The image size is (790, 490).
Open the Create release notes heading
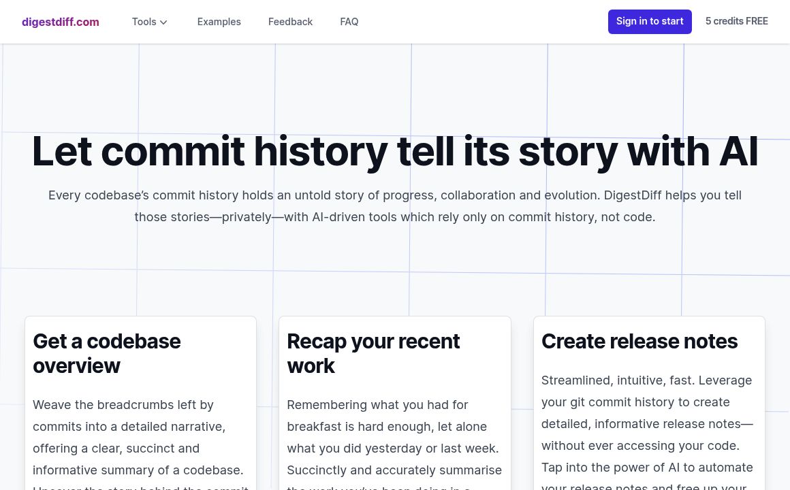pos(639,341)
